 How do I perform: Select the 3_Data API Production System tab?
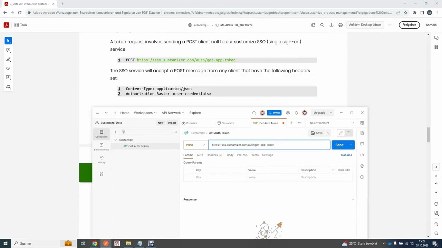[x=29, y=4]
